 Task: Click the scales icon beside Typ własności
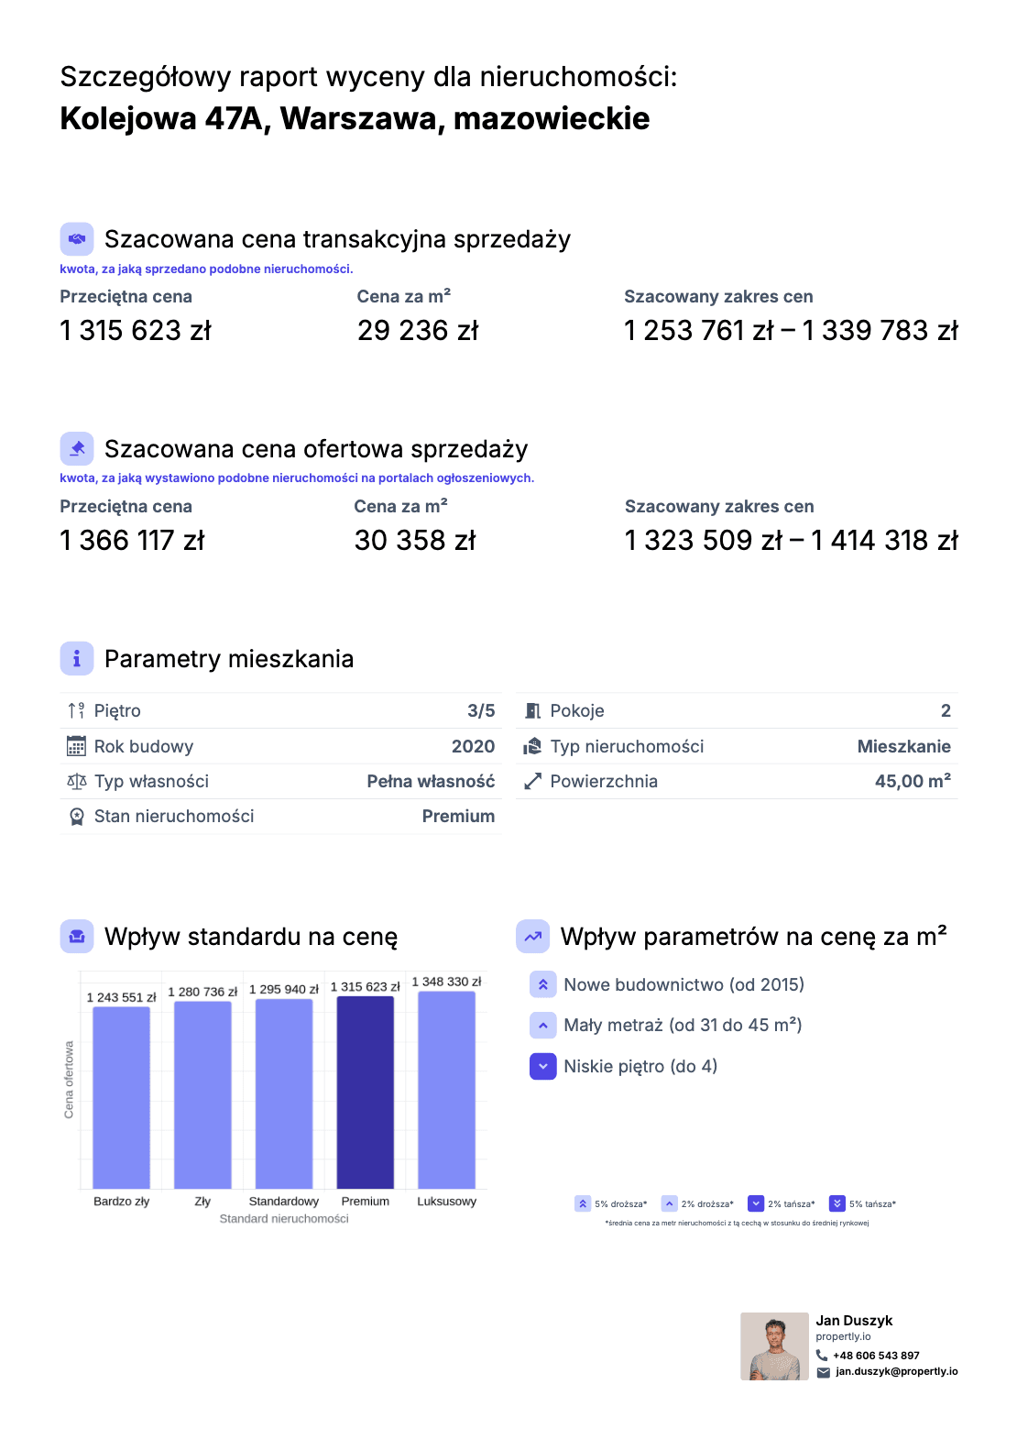click(76, 781)
